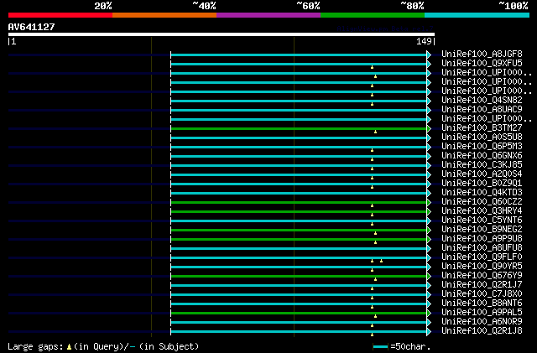537x353 pixels.
Task: Open hit UniRef100_Q9FLF0
Action: pos(482,257)
